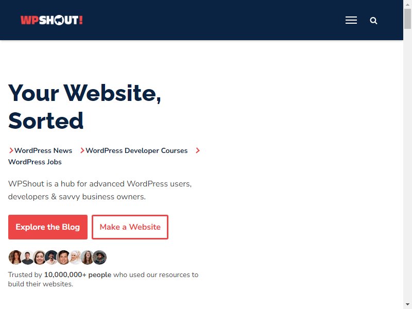Open the hamburger navigation menu
412x309 pixels.
(x=351, y=20)
